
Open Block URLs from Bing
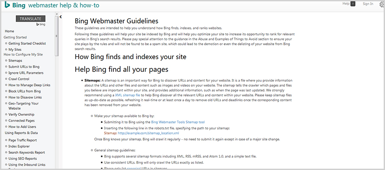[24, 91]
